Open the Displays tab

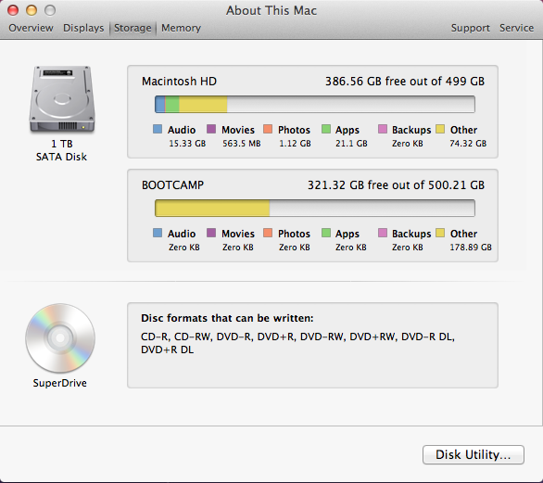(x=83, y=28)
